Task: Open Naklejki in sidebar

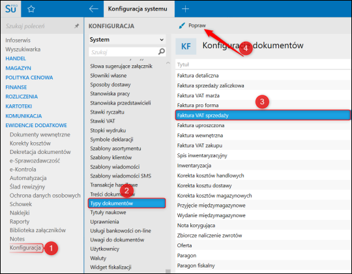Action: coord(20,213)
